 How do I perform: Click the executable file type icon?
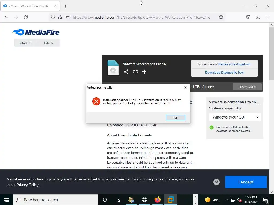113,68
